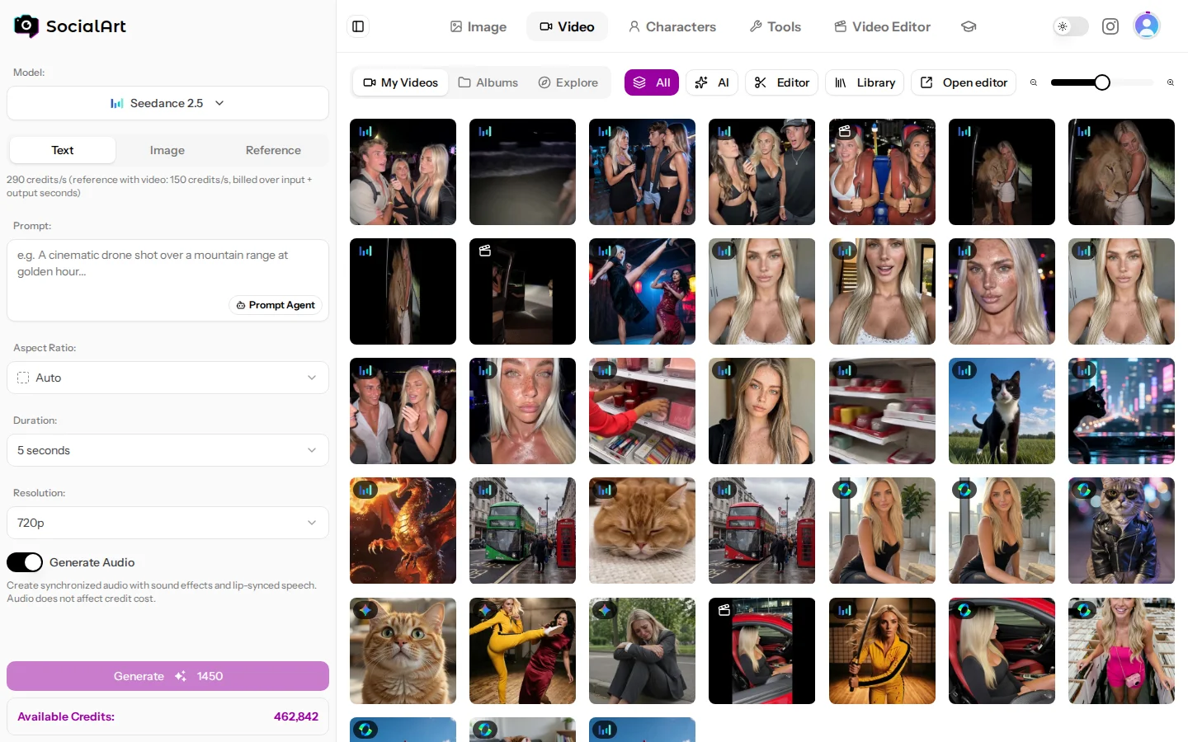Click the Video Editor clapperboard icon
The width and height of the screenshot is (1188, 742).
(841, 26)
